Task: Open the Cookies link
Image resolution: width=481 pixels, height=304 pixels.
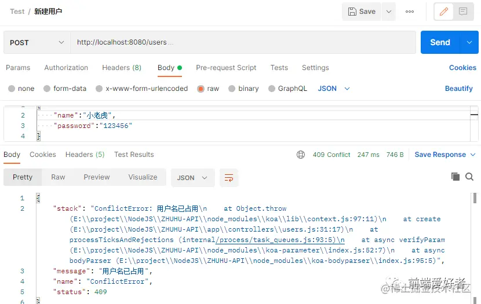Action: click(462, 67)
